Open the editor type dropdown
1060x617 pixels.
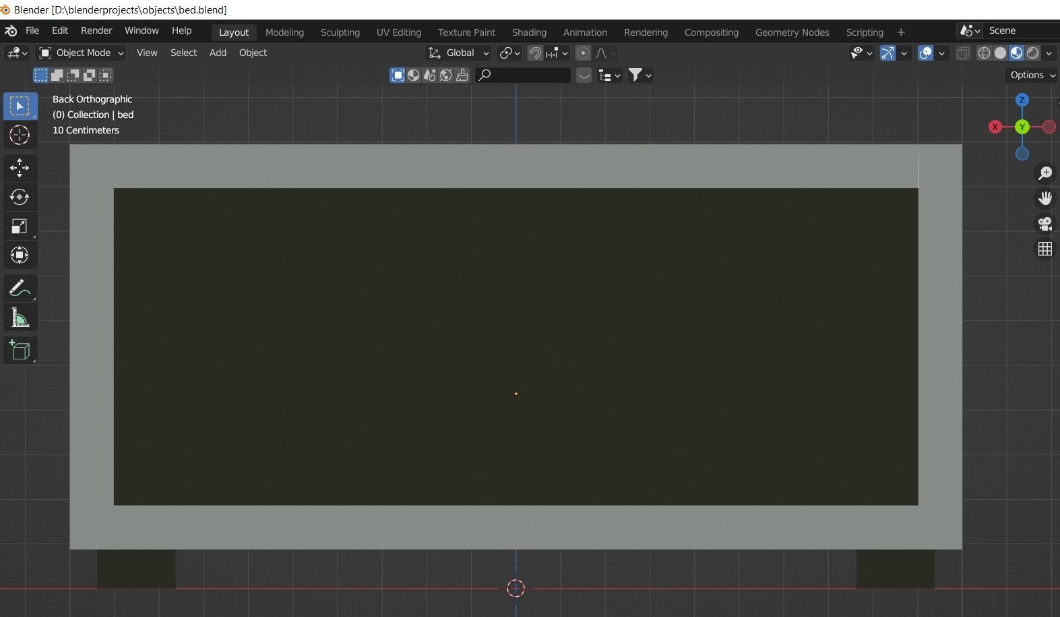coord(17,53)
